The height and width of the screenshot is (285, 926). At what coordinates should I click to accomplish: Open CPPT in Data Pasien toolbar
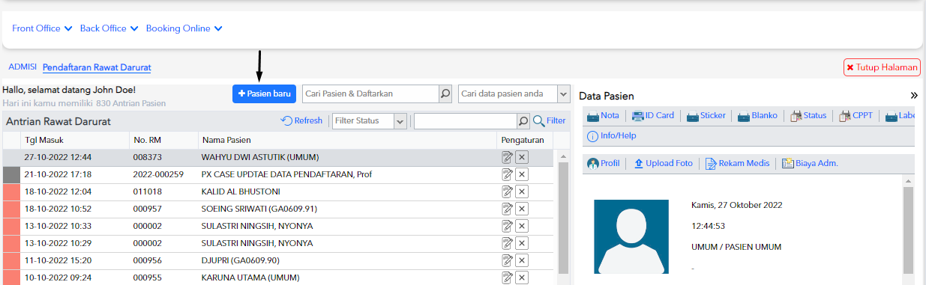[x=856, y=116]
